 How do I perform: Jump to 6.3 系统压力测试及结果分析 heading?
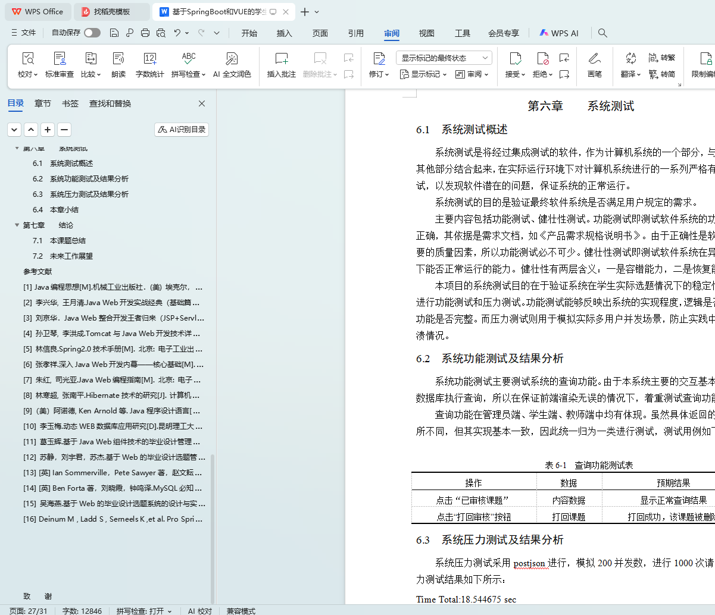tap(89, 194)
